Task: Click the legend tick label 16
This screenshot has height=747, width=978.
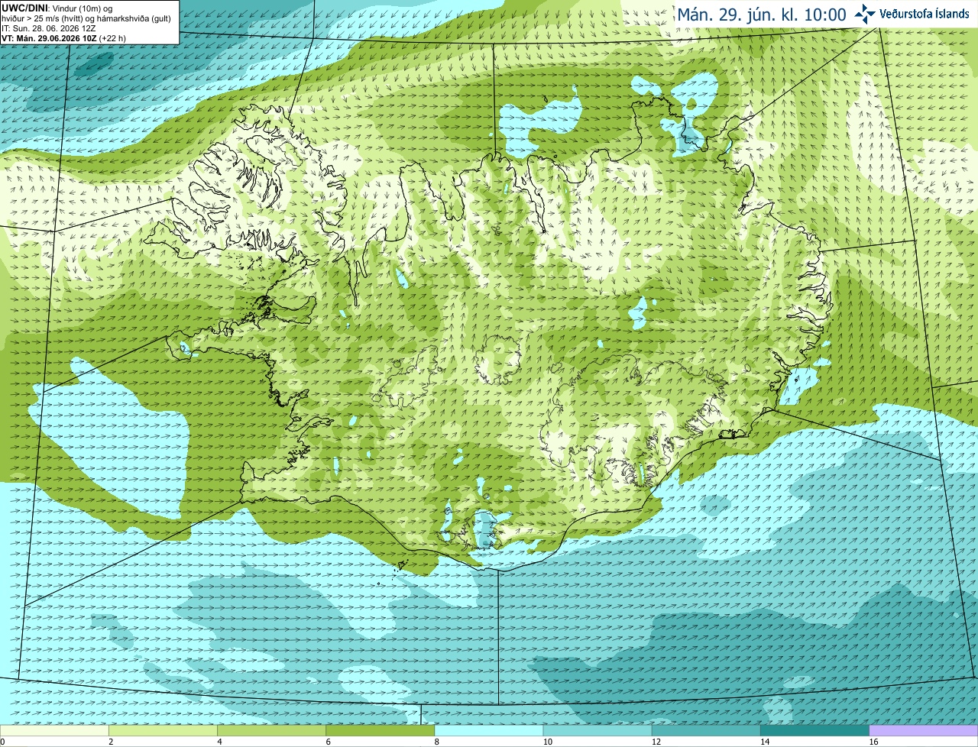Action: pos(873,742)
